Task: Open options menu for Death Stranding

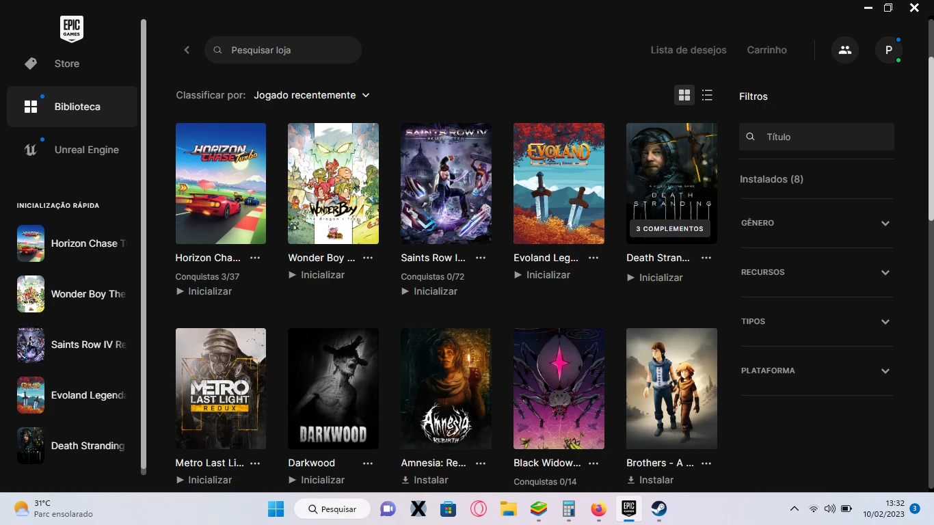Action: [706, 258]
